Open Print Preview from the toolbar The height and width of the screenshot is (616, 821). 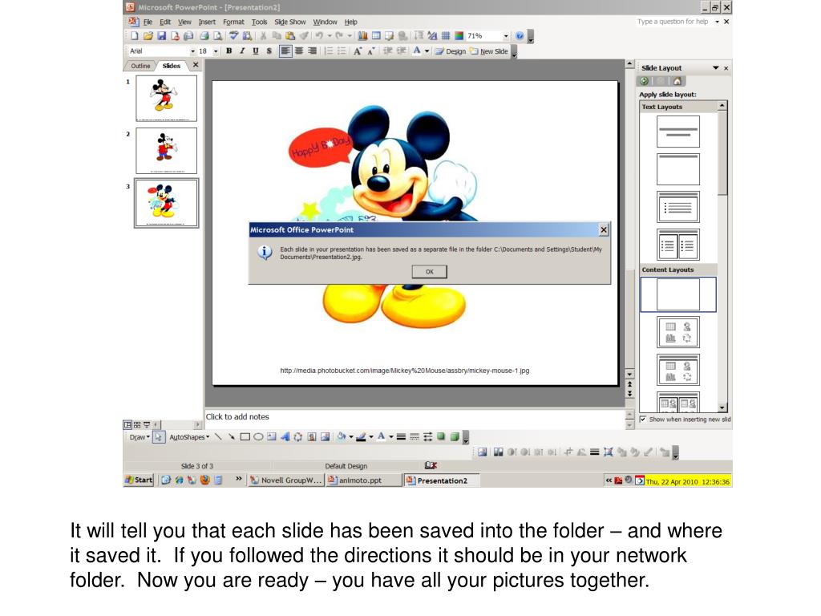(x=218, y=36)
